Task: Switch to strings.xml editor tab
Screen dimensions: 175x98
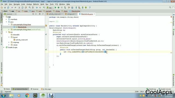Action: (x=71, y=14)
